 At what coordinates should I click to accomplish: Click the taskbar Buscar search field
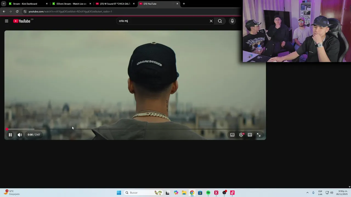pyautogui.click(x=143, y=193)
